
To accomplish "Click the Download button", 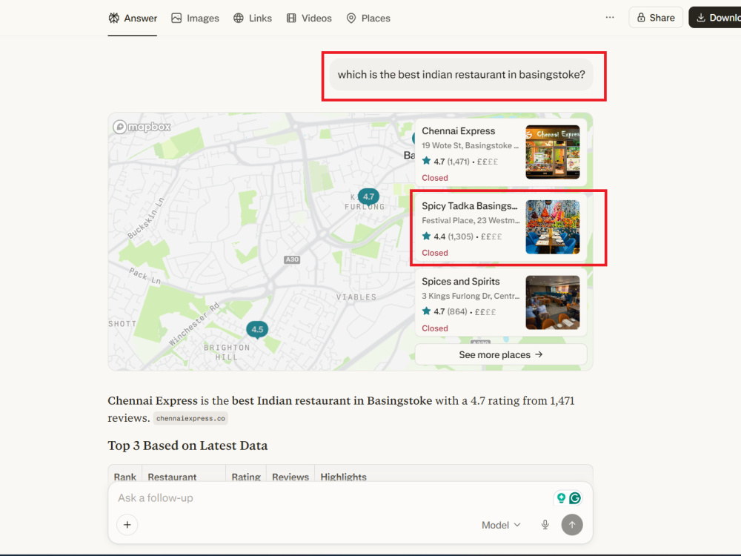I will [716, 18].
